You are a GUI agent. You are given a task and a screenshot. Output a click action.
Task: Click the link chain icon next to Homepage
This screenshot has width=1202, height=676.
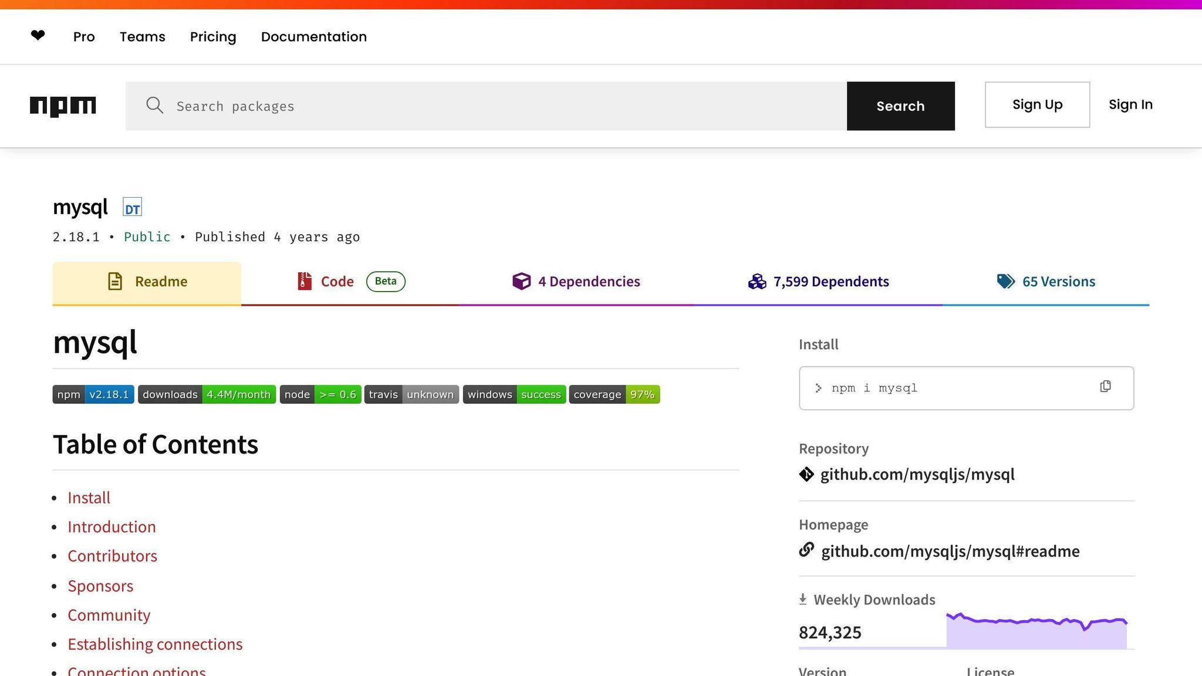(x=806, y=550)
